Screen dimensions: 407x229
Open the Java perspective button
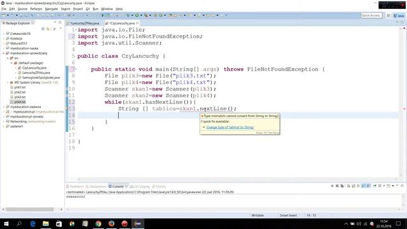(x=399, y=15)
